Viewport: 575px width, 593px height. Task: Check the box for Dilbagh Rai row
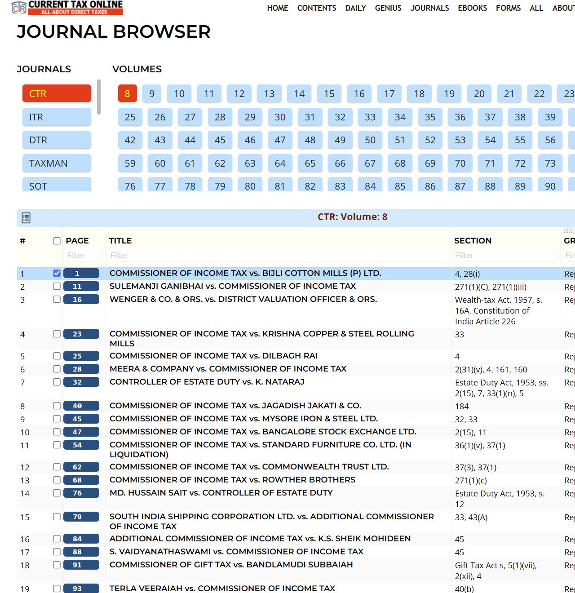[57, 356]
